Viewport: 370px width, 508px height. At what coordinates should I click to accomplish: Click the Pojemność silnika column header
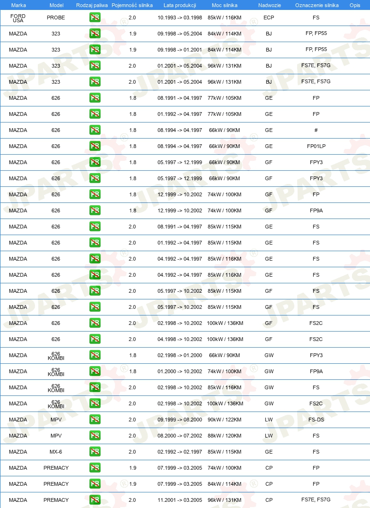pyautogui.click(x=132, y=5)
